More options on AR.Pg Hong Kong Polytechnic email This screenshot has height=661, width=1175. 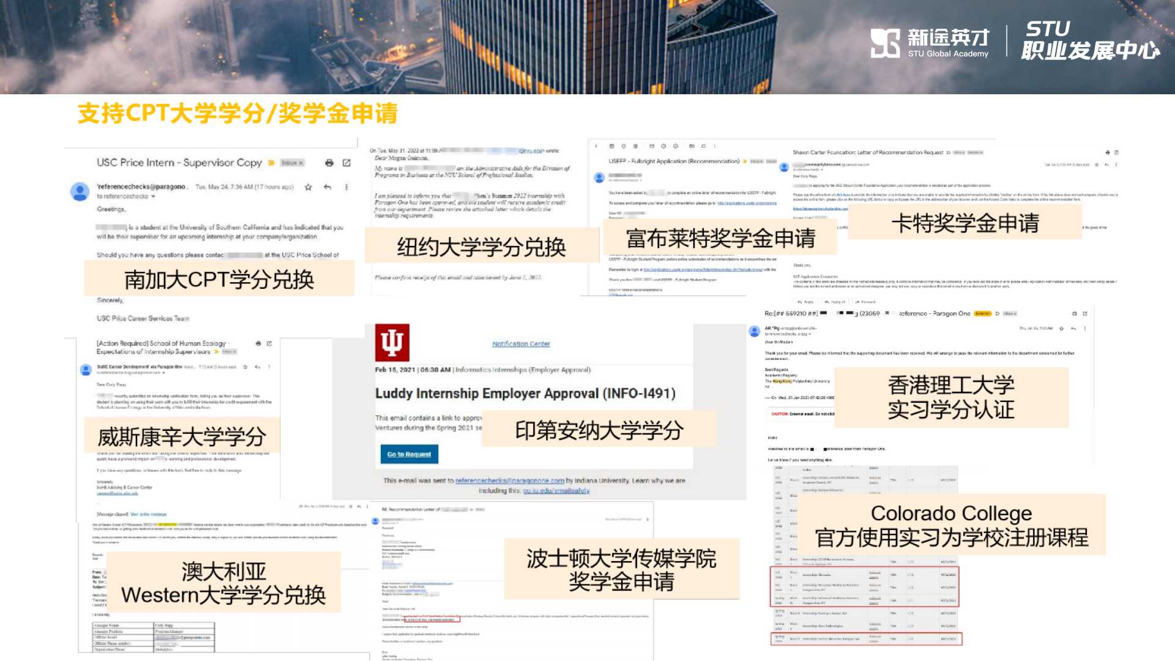(x=1085, y=329)
